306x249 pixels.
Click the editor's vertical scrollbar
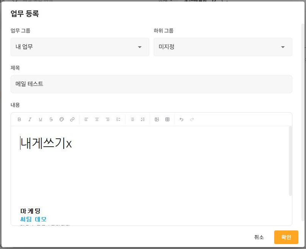[x=290, y=161]
